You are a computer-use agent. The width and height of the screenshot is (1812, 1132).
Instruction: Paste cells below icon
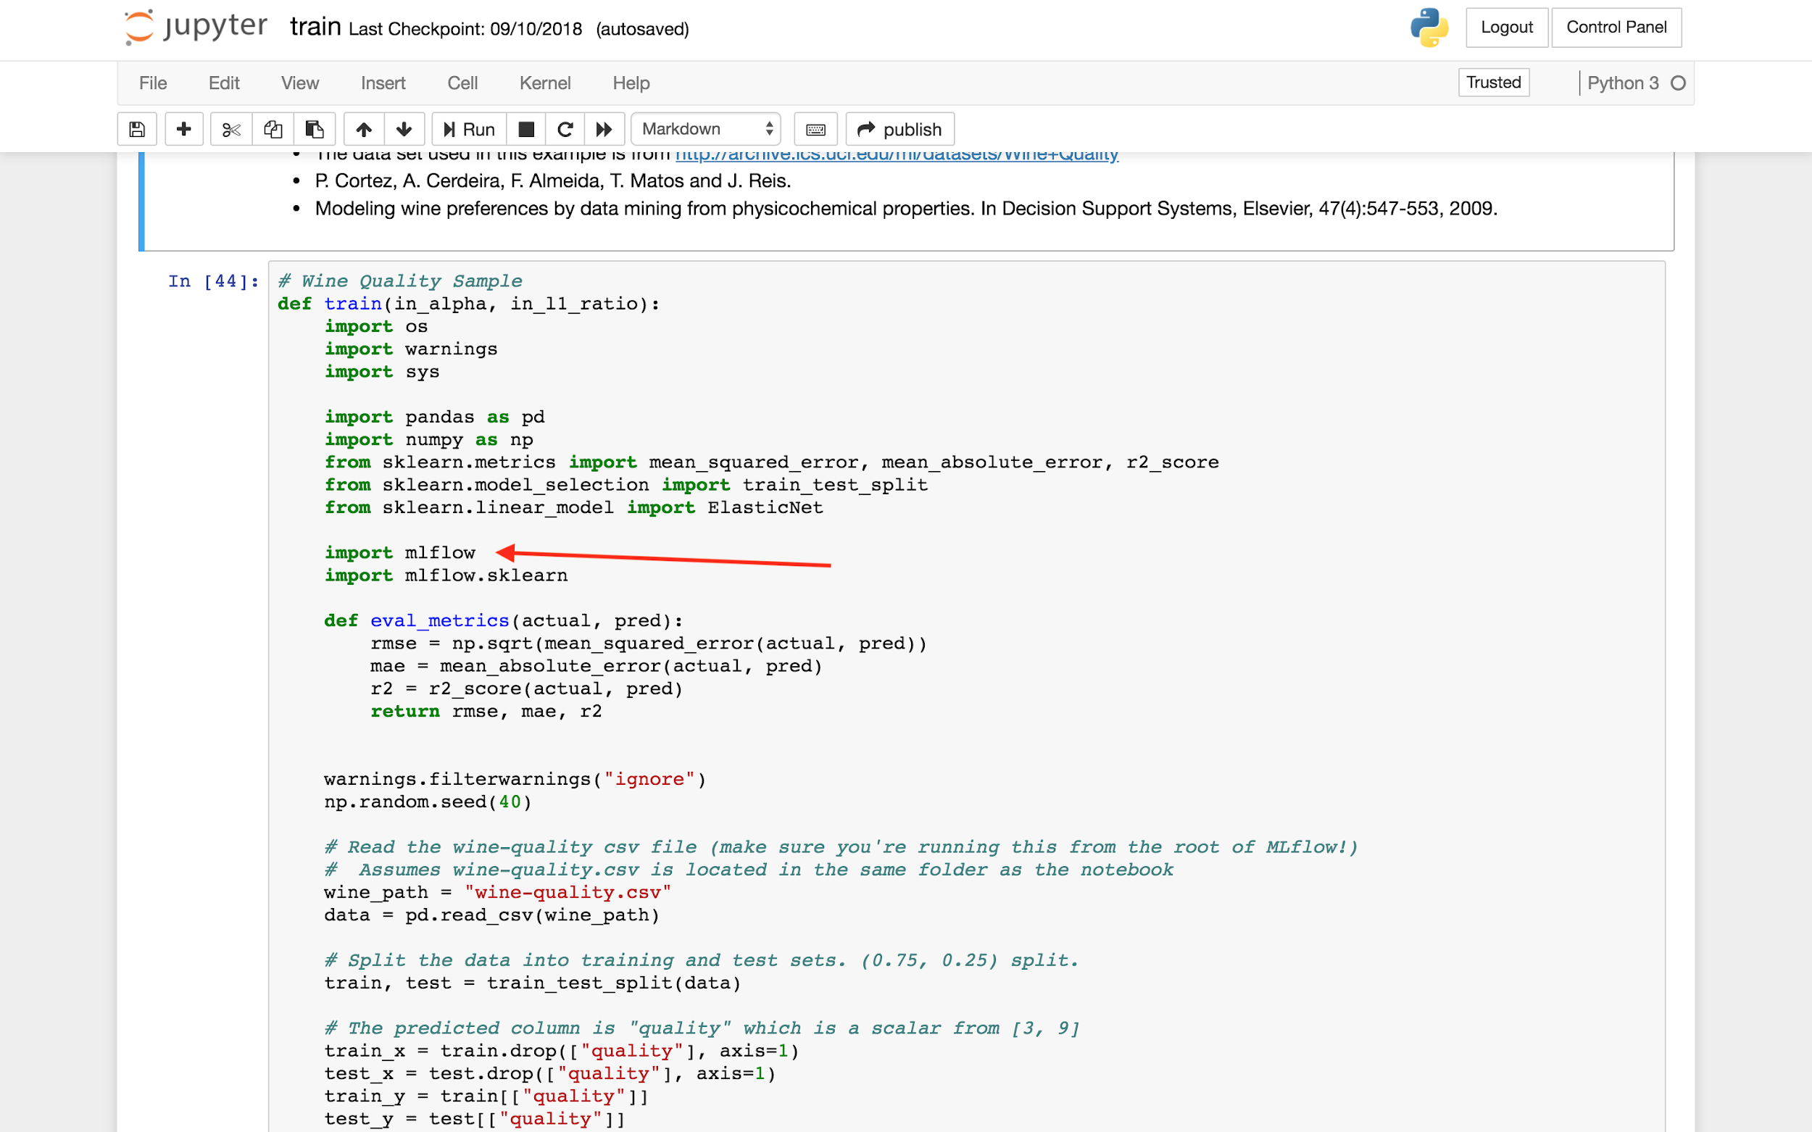click(315, 130)
